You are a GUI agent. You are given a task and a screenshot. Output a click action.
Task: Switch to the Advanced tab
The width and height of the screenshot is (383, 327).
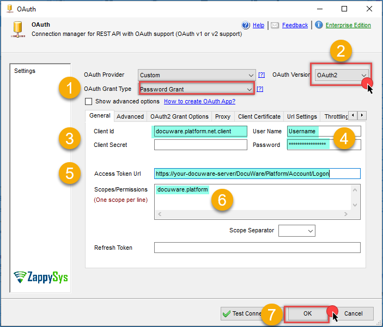[x=130, y=116]
